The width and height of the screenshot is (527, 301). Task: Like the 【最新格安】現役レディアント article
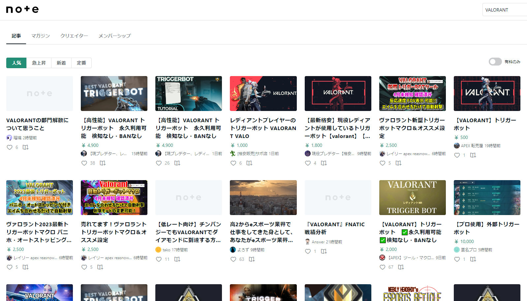point(308,163)
